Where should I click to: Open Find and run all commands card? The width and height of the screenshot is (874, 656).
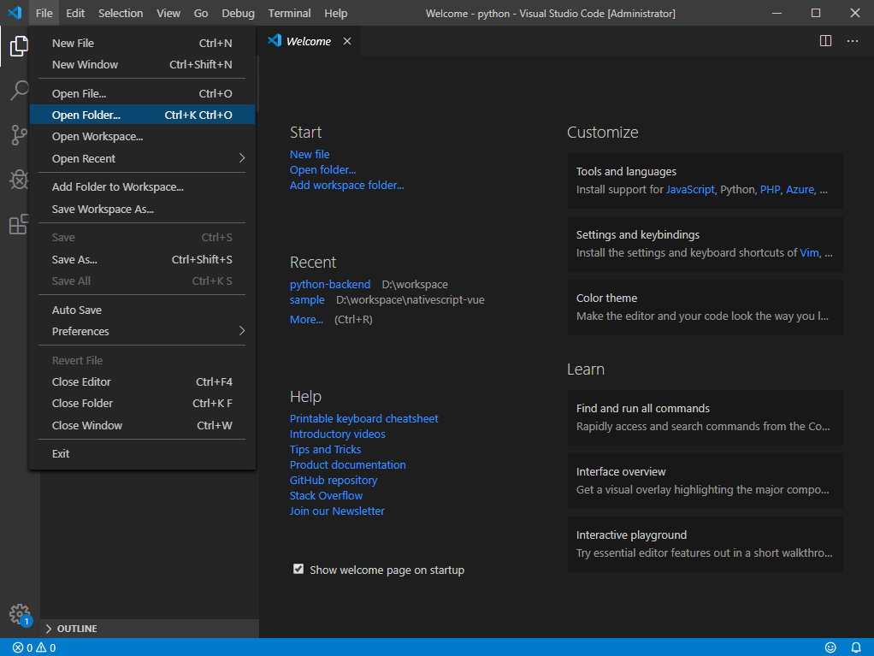tap(706, 417)
